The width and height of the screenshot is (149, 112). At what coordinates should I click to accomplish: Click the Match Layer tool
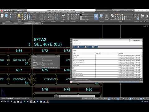pos(128,19)
